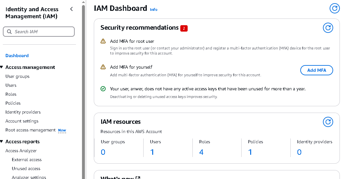Select Policies in the sidebar
This screenshot has height=179, width=344.
click(x=13, y=103)
